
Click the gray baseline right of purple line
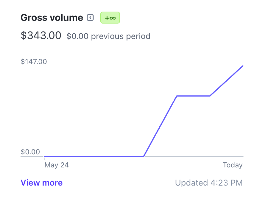pyautogui.click(x=194, y=156)
